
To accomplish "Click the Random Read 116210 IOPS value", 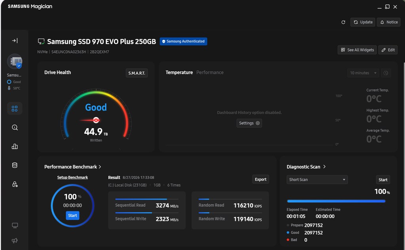I will (x=248, y=205).
